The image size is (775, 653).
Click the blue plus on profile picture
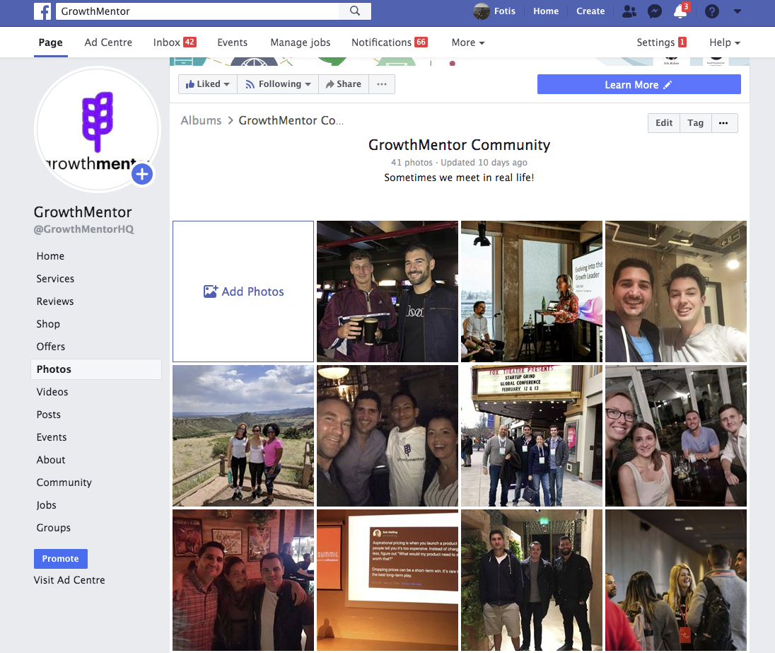142,174
